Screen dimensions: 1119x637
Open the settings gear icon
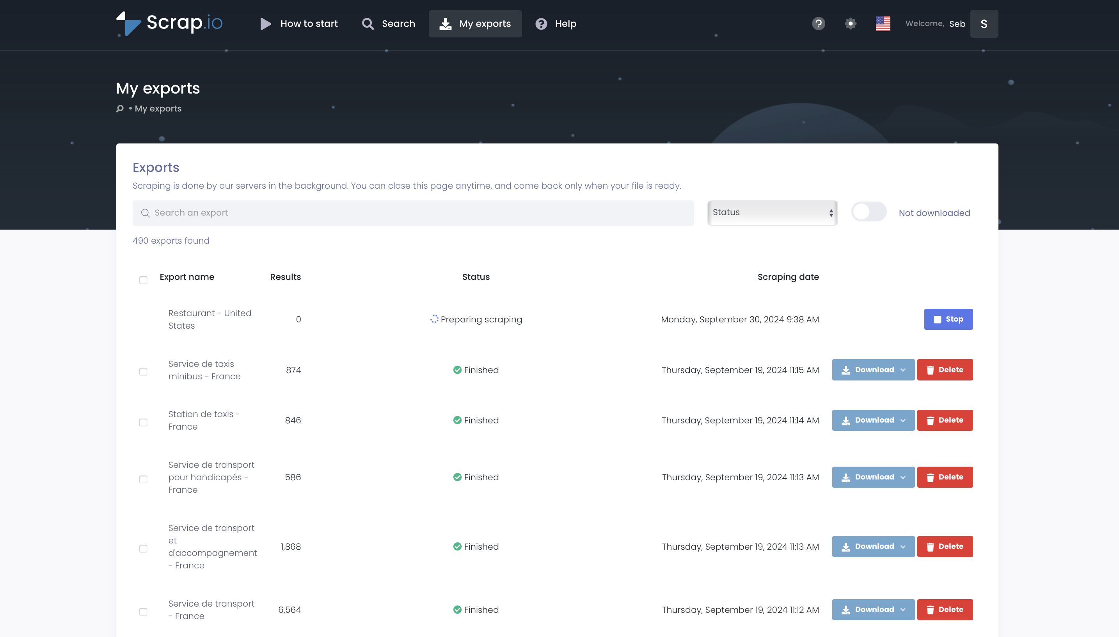pos(850,24)
